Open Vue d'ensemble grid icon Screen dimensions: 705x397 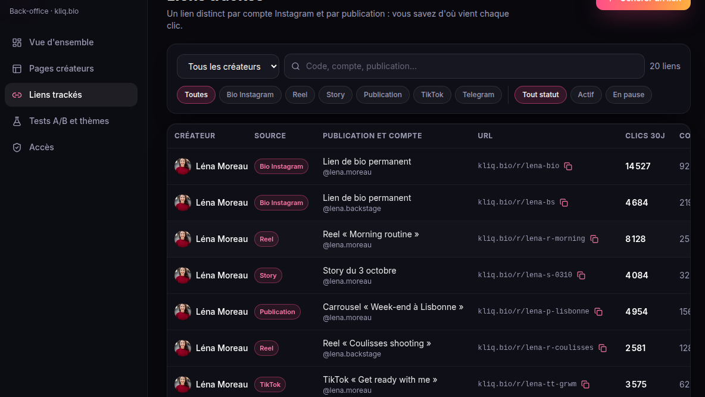point(17,42)
